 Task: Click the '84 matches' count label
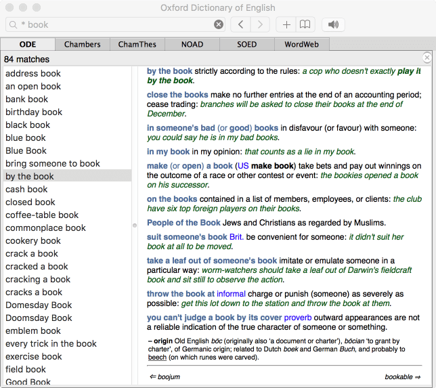point(26,59)
